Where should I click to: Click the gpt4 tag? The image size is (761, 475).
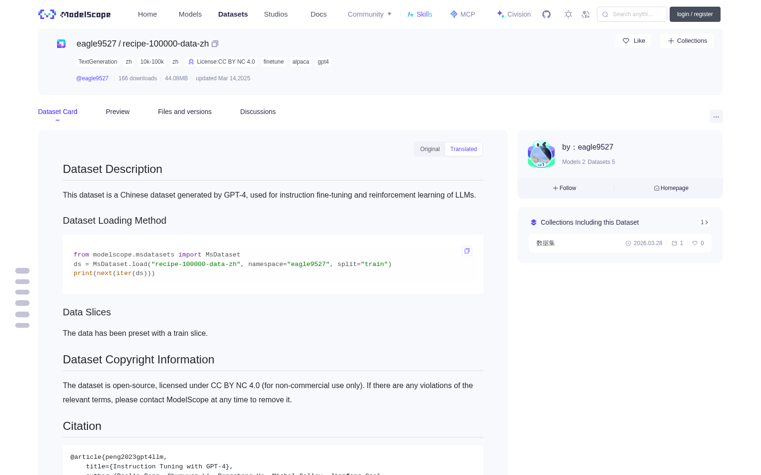click(323, 62)
